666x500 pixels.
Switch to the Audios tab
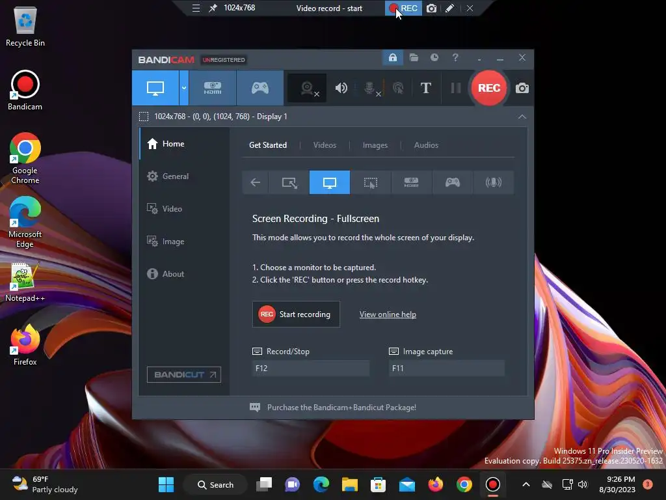click(426, 145)
